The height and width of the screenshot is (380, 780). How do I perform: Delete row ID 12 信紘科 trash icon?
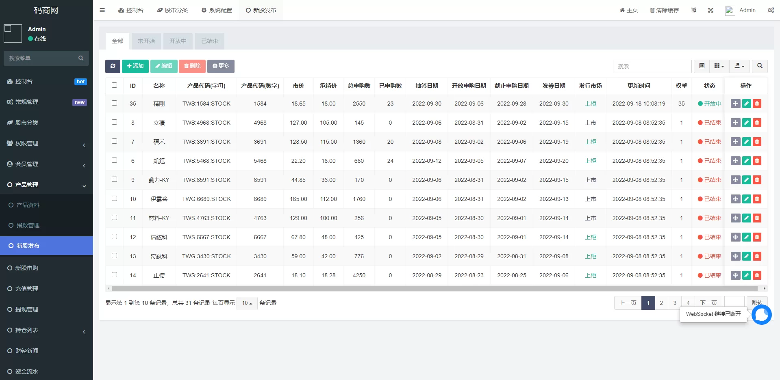coord(757,237)
